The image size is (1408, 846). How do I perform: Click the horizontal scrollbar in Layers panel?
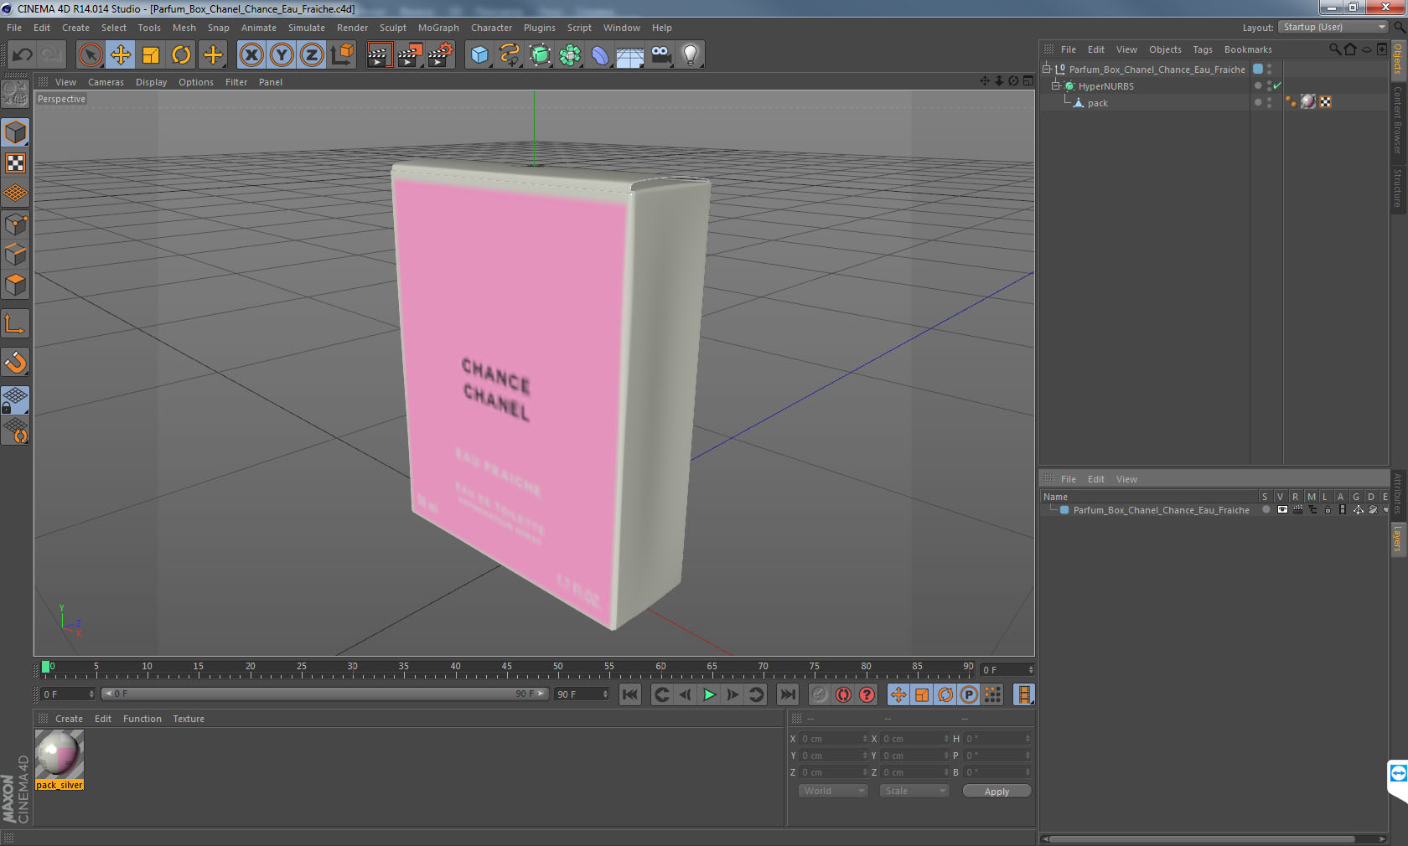[x=1203, y=838]
